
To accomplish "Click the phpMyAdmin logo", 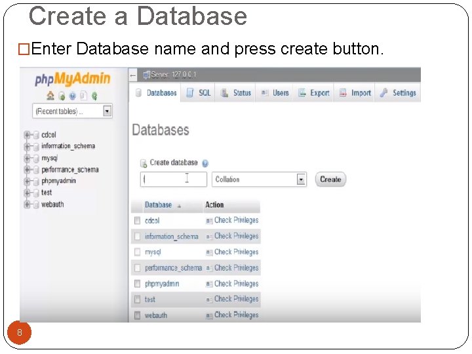I will click(x=73, y=79).
